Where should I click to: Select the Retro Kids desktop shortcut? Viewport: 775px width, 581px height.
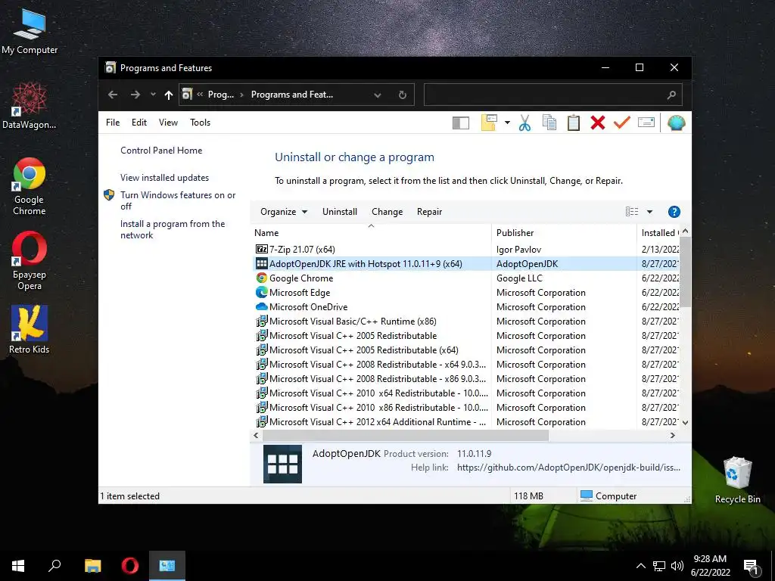pyautogui.click(x=30, y=330)
